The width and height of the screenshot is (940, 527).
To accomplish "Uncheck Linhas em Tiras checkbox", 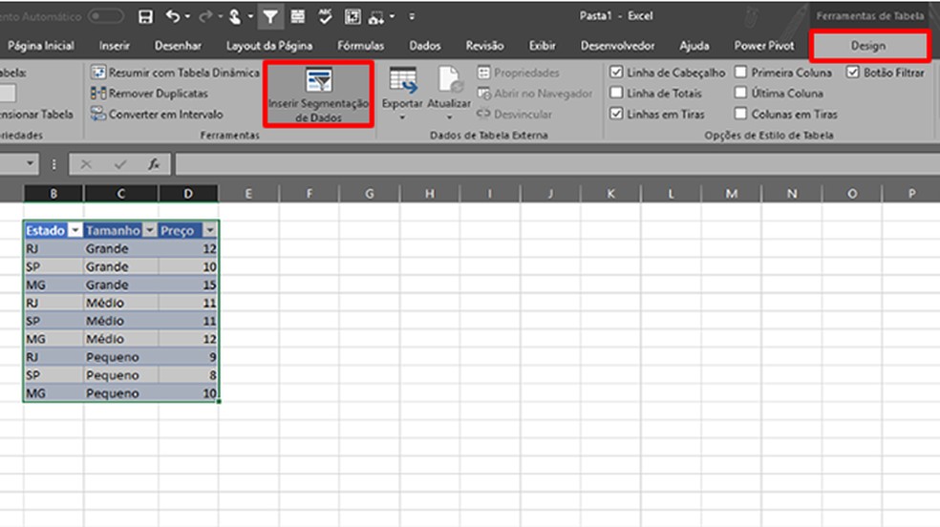I will tap(616, 114).
